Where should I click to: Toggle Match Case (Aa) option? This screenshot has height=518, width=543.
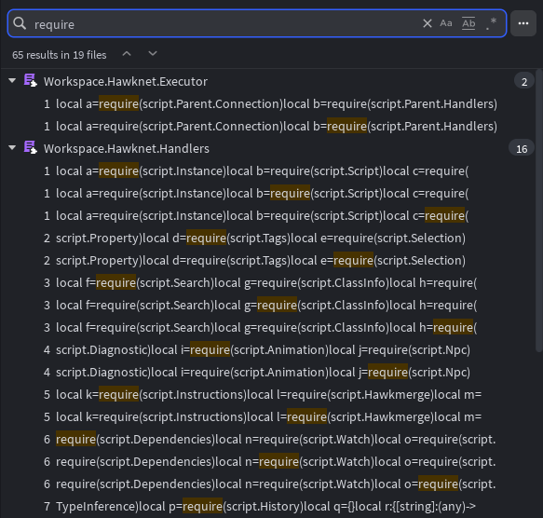446,23
